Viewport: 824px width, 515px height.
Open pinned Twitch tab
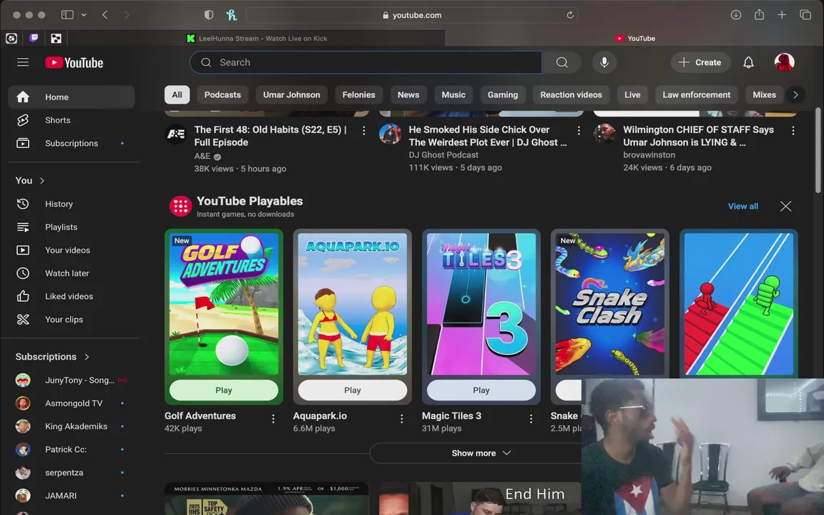pos(34,38)
